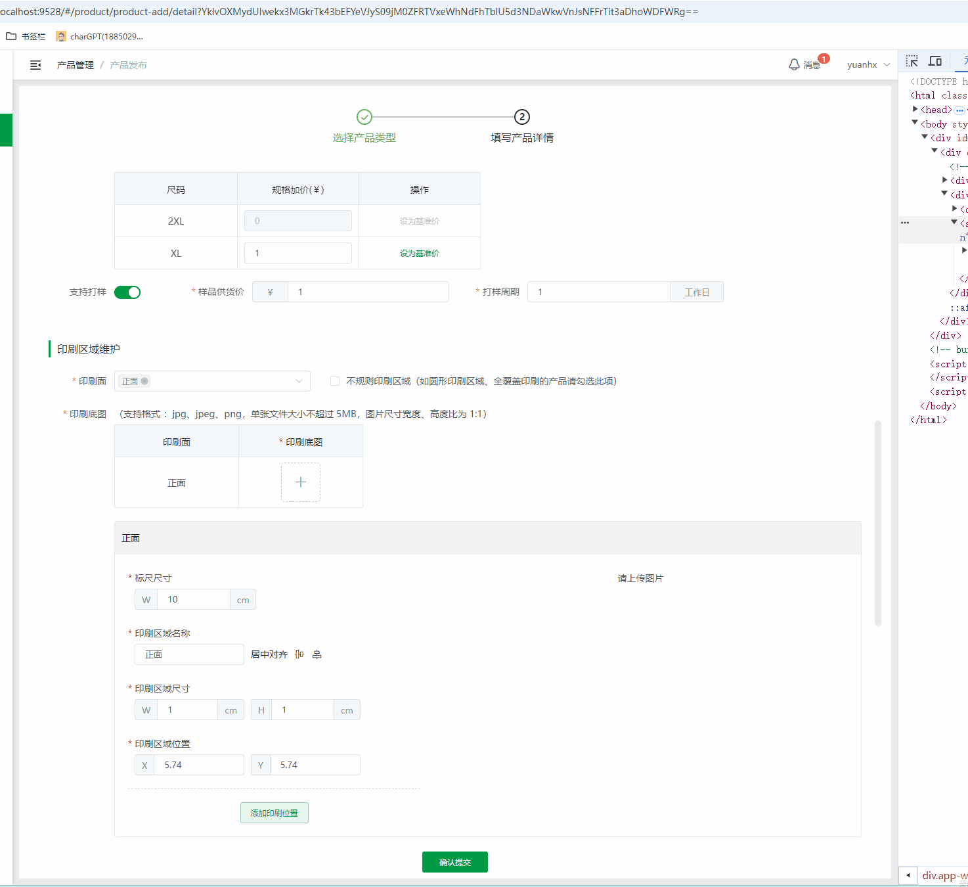The image size is (968, 887).
Task: Expand the head node in DevTools
Action: [x=915, y=109]
